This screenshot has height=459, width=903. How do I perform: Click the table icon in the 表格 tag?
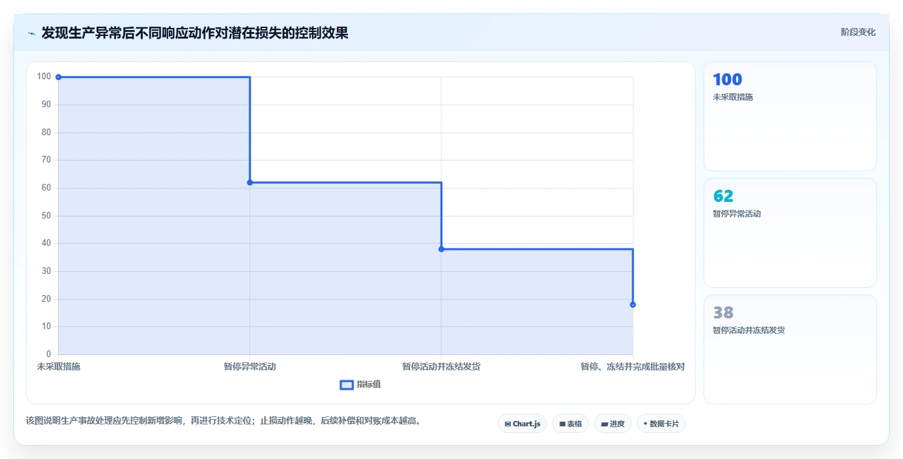click(562, 424)
